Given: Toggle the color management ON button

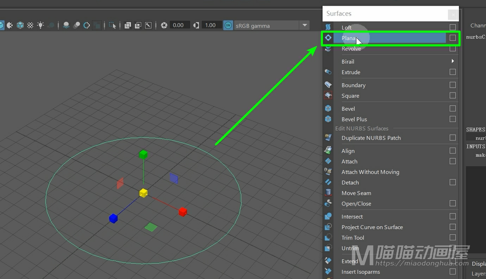Looking at the screenshot, I should 228,25.
